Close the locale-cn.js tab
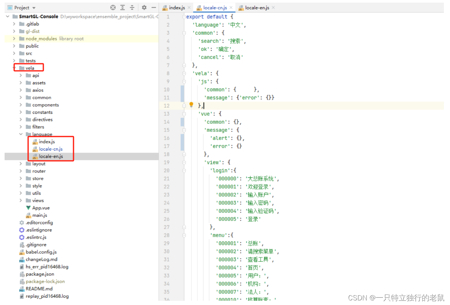This screenshot has width=450, height=305. click(x=231, y=8)
